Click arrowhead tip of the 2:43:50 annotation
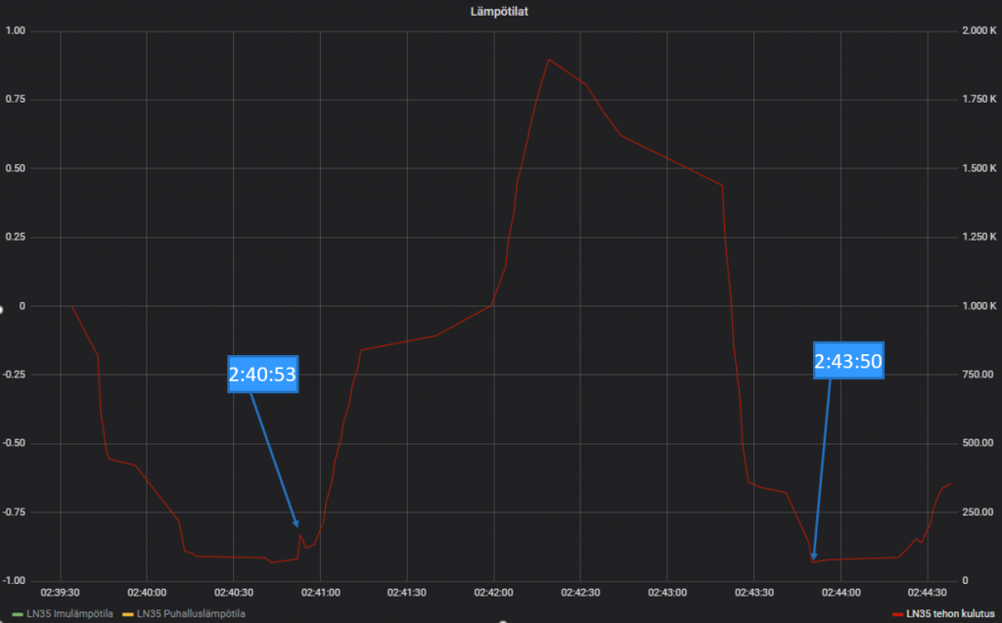The width and height of the screenshot is (1002, 623). point(813,558)
